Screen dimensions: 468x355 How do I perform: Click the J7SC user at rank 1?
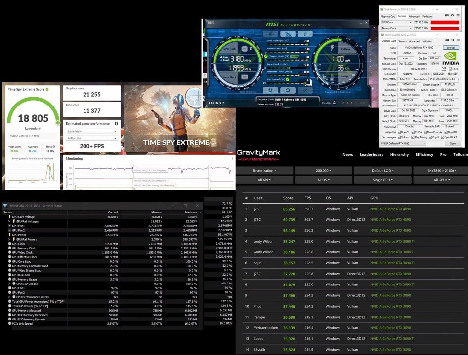(258, 209)
